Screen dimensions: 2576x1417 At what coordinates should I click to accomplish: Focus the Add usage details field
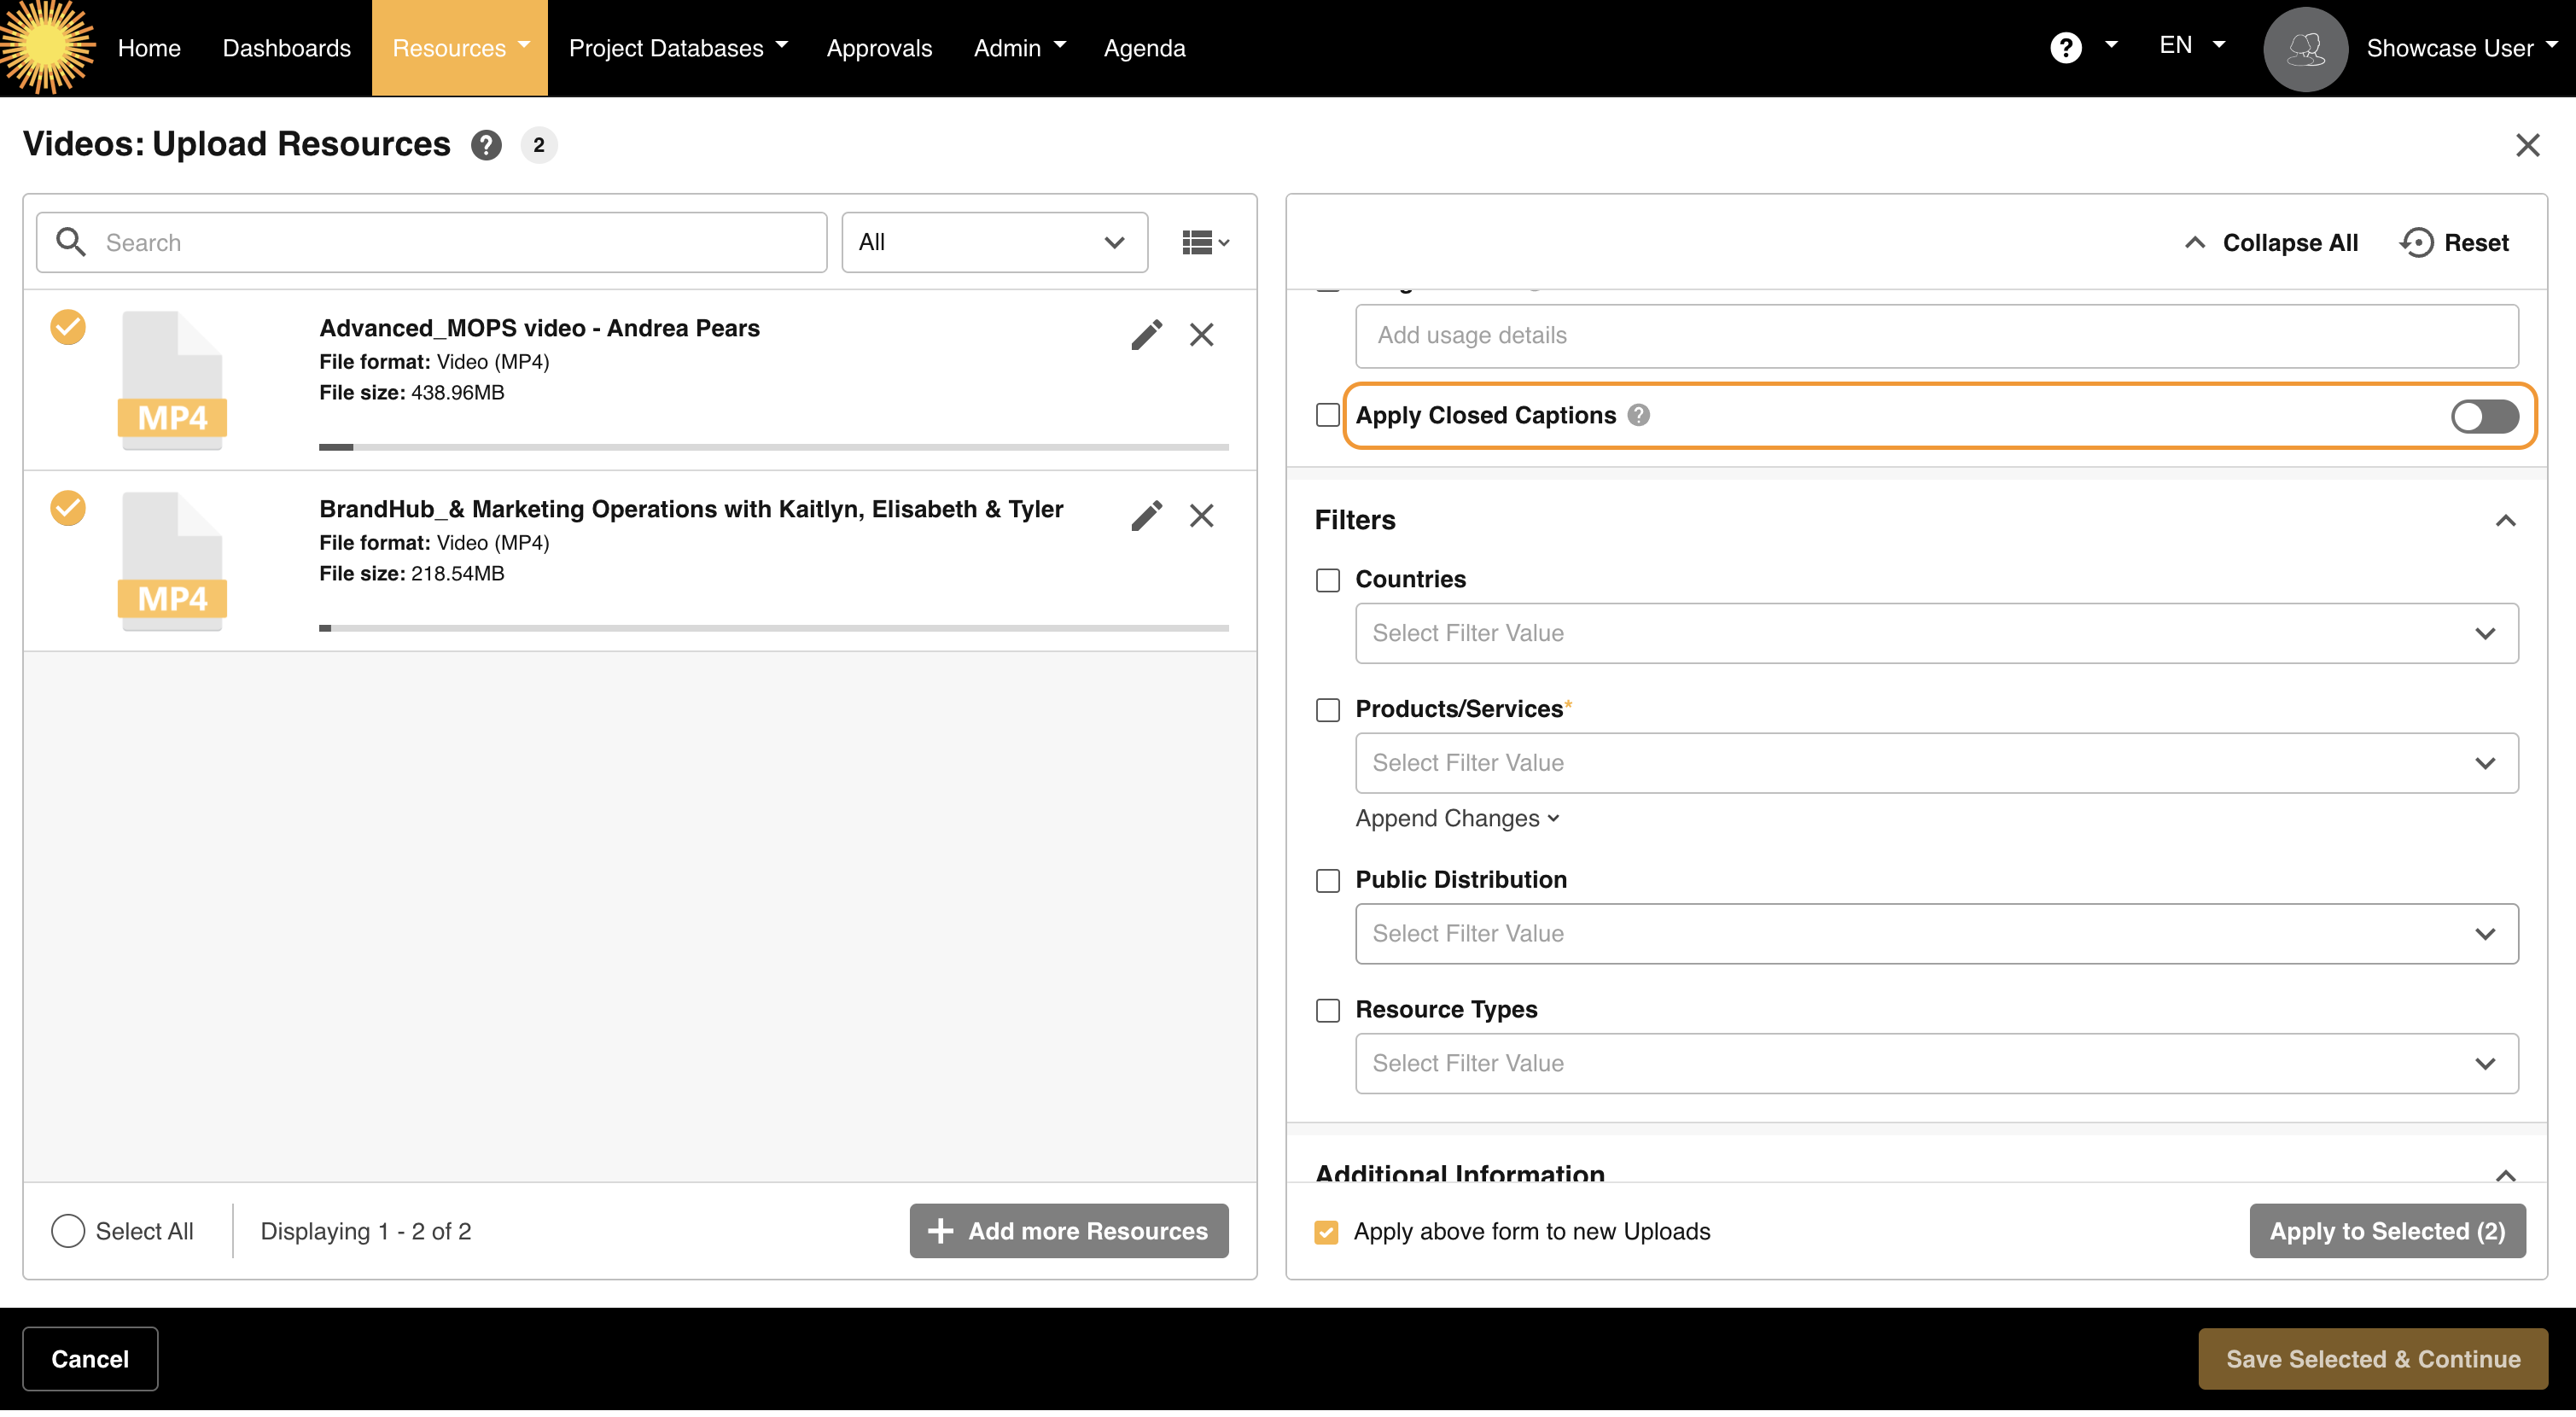[1936, 336]
